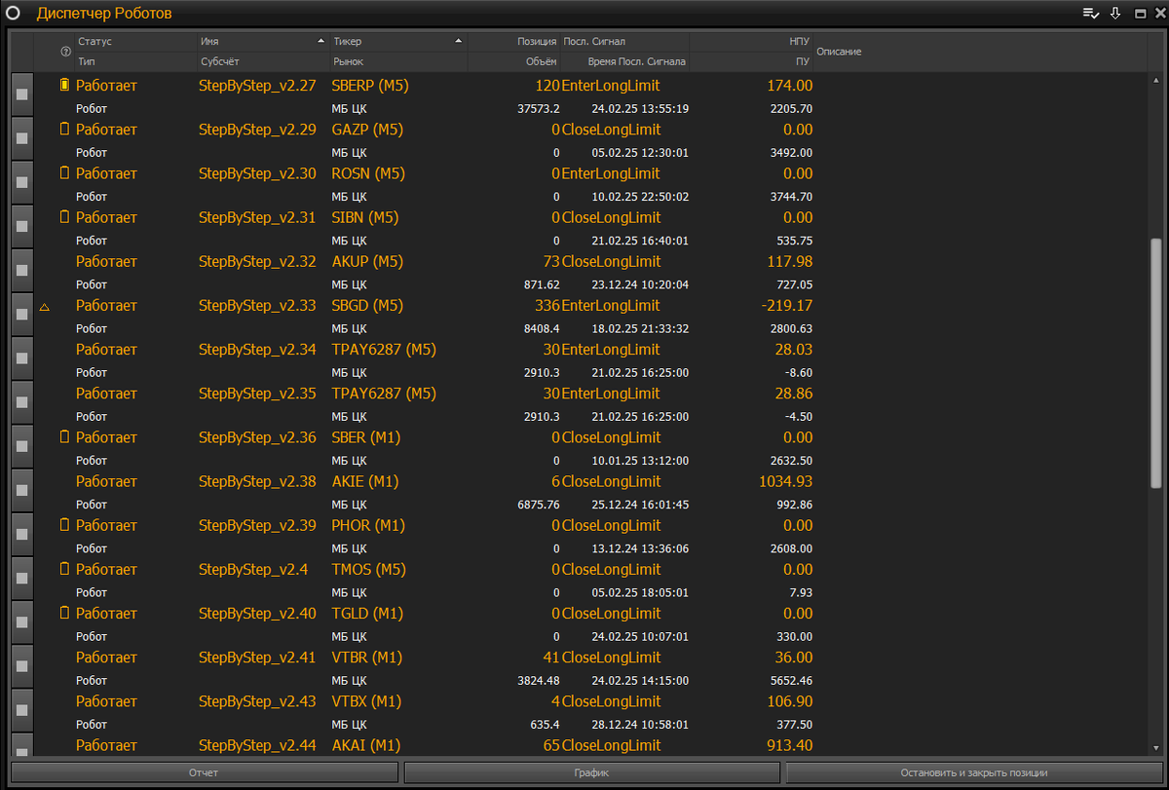The width and height of the screenshot is (1169, 790).
Task: Stop the StepByStep_v2.40 TGLD robot
Action: (x=21, y=622)
